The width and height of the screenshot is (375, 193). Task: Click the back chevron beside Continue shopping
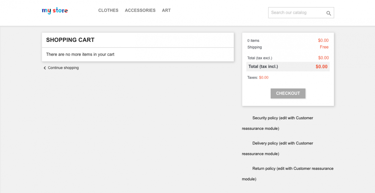pos(45,68)
